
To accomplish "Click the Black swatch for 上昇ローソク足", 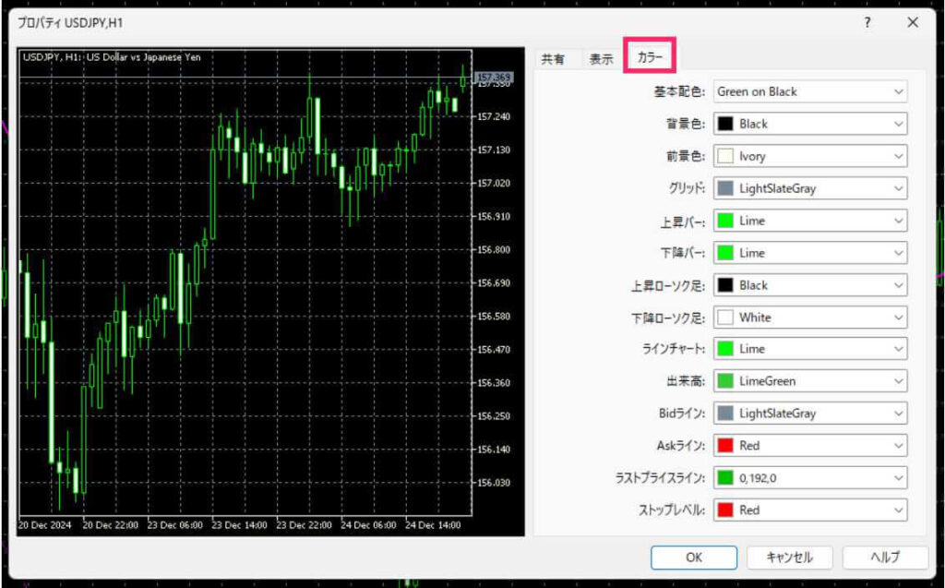I will (x=725, y=285).
